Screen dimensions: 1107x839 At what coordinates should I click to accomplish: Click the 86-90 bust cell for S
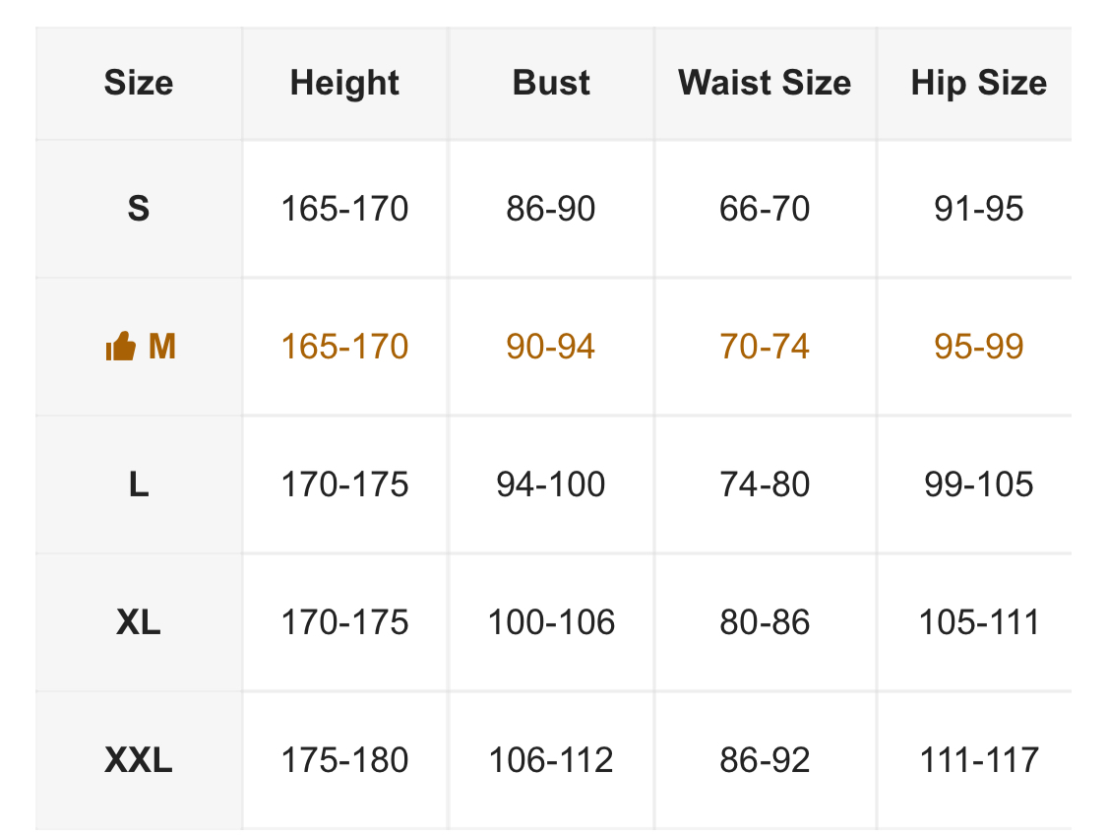point(551,209)
